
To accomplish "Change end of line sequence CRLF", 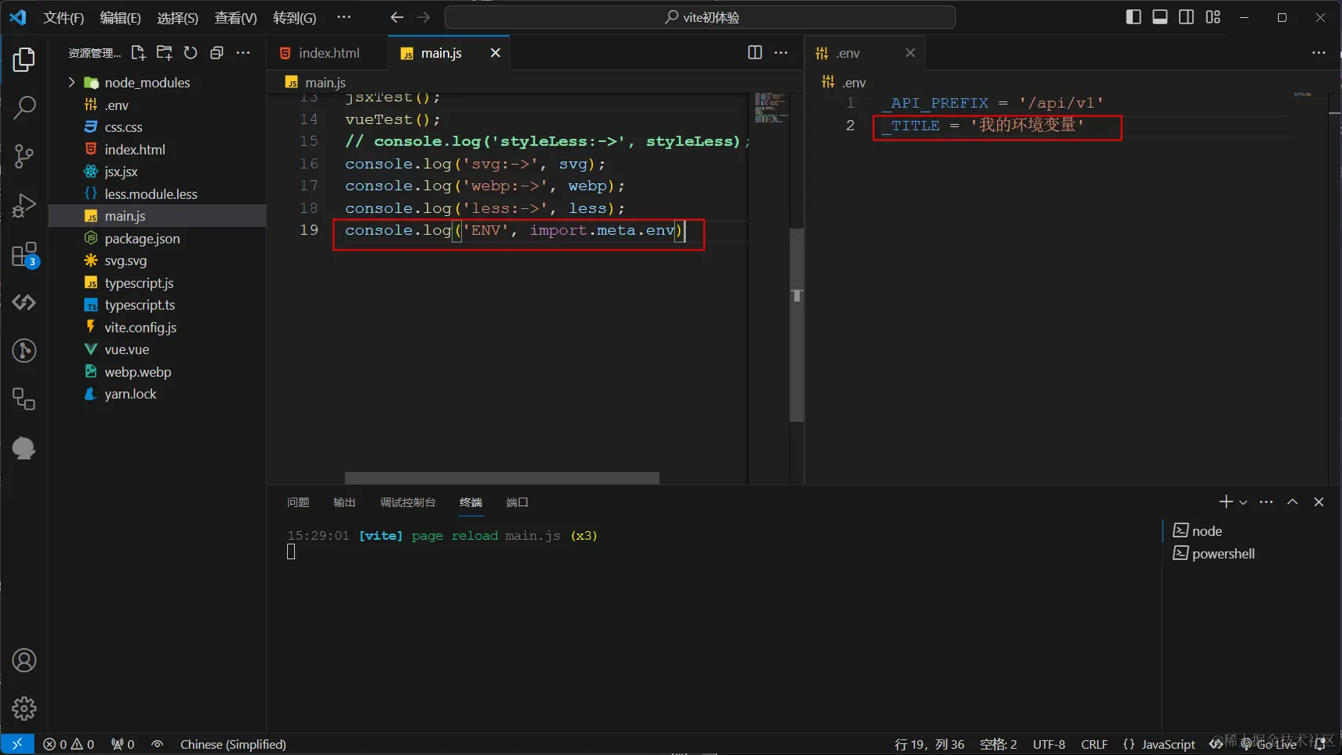I will click(1094, 744).
